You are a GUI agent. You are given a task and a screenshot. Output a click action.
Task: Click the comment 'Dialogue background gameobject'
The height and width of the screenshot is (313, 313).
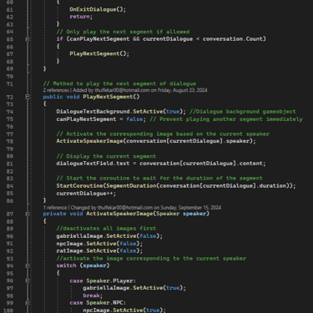[x=243, y=112]
